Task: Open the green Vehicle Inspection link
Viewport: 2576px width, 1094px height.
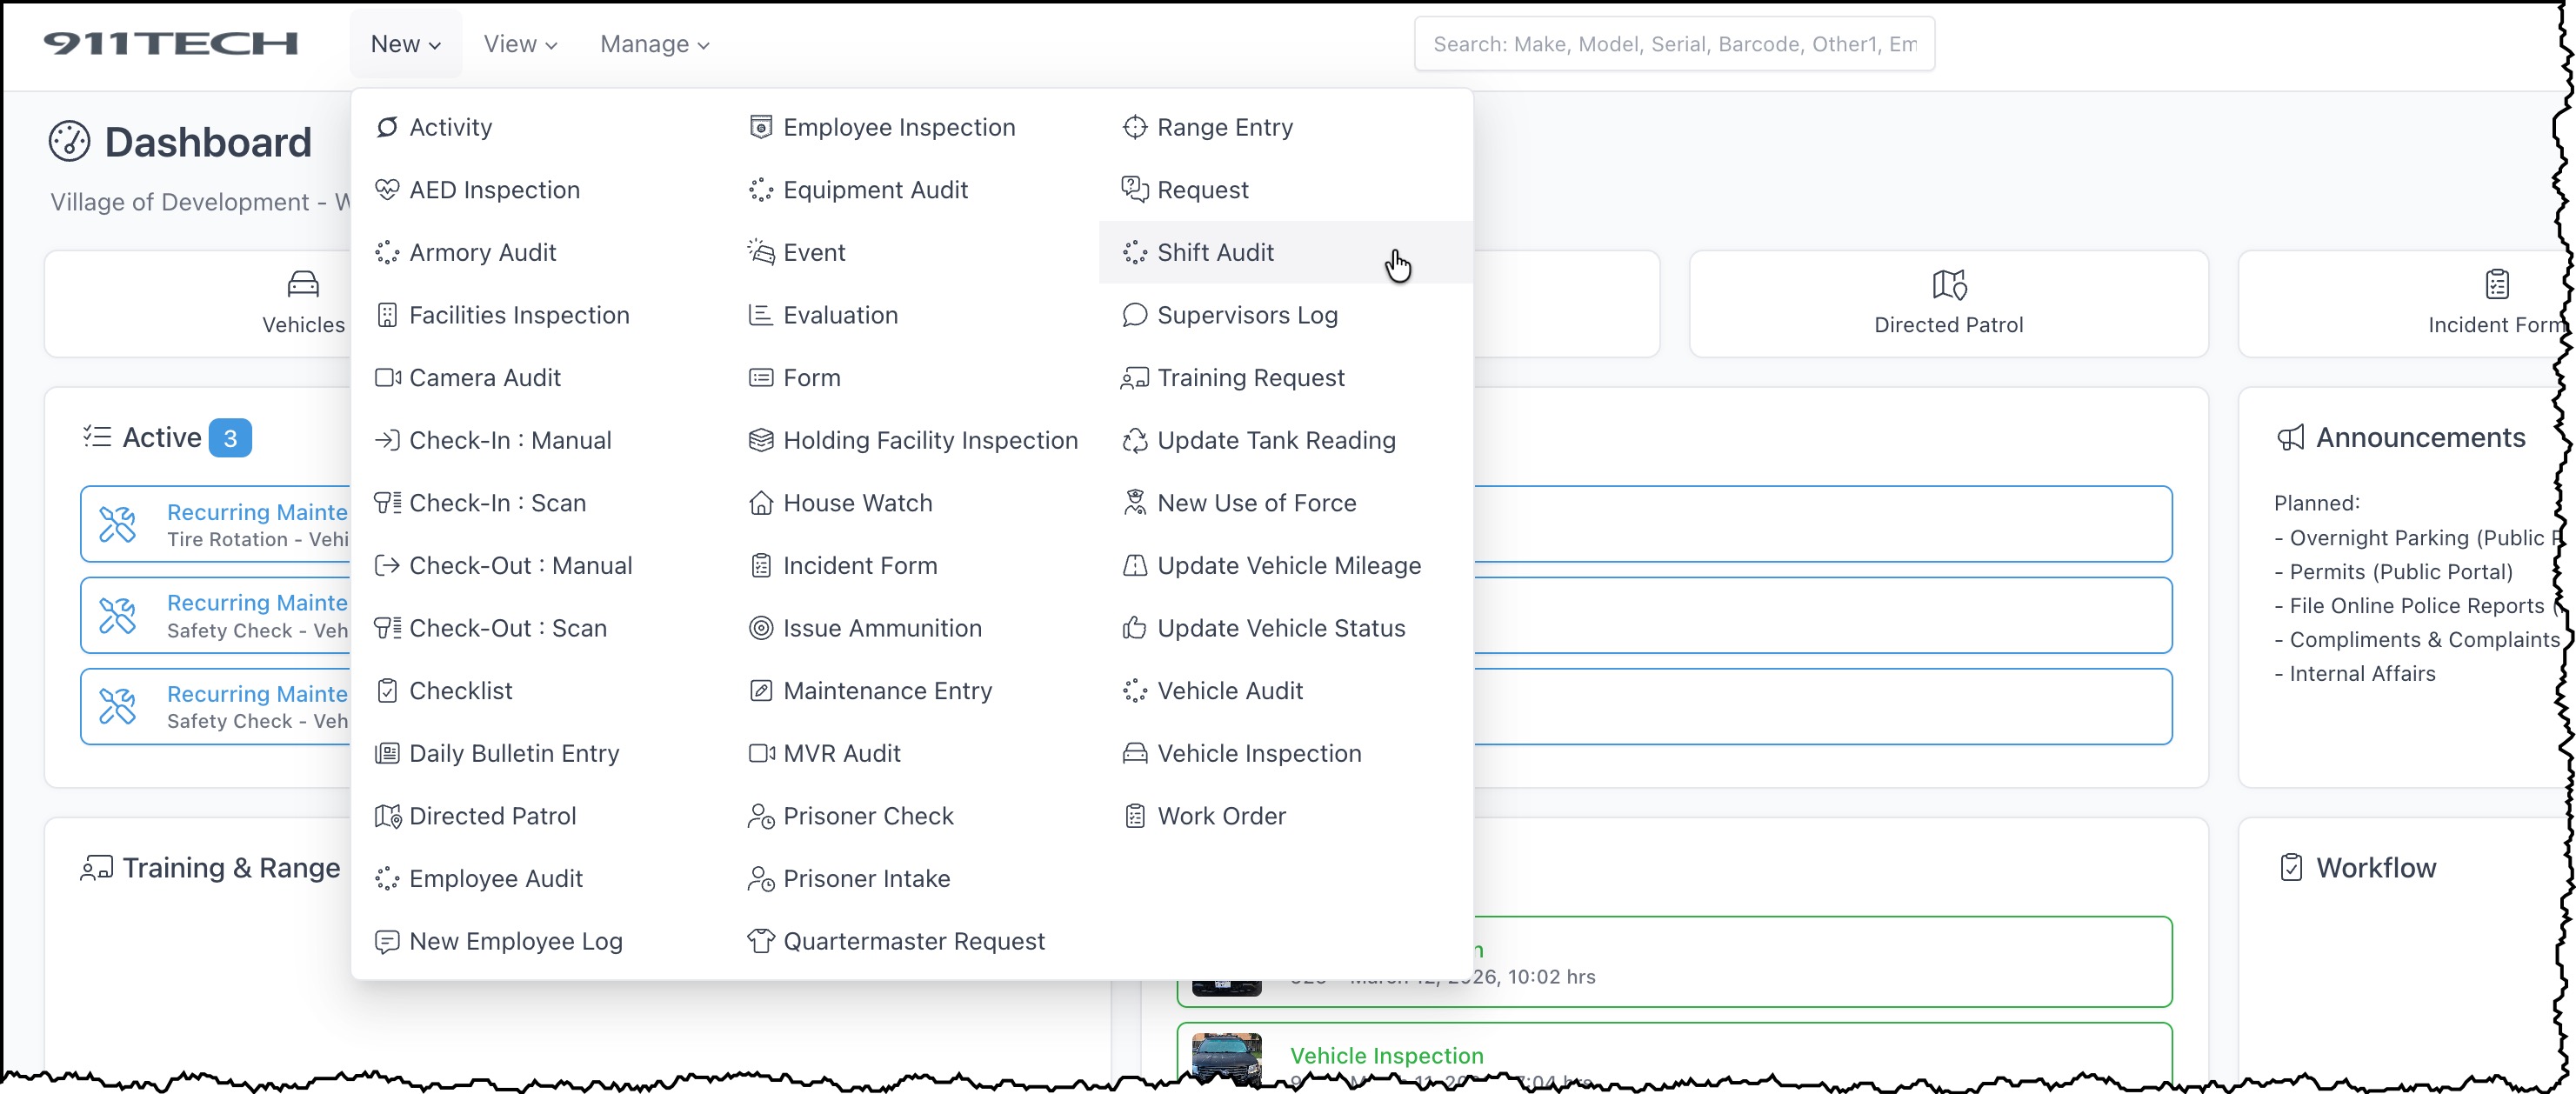Action: tap(1386, 1055)
